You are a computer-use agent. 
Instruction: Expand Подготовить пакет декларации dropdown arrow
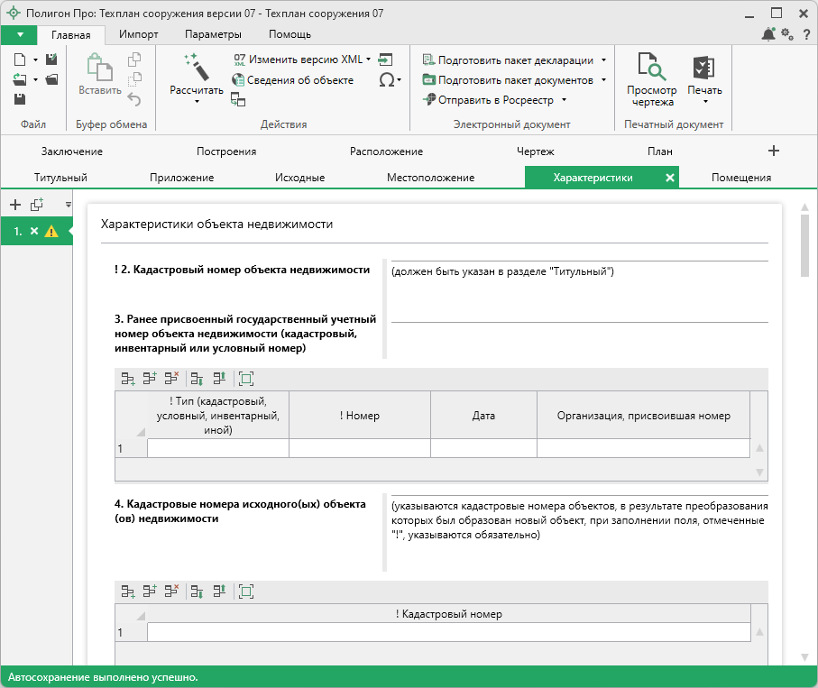[x=602, y=60]
